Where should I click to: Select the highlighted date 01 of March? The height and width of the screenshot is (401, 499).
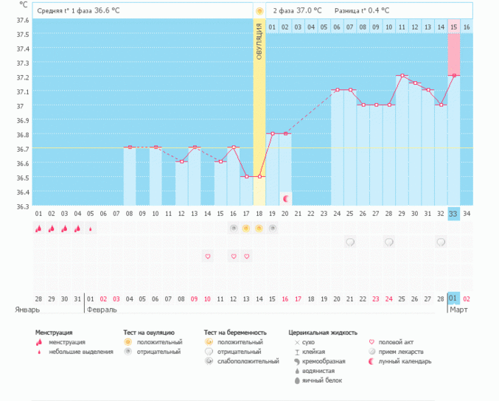pyautogui.click(x=453, y=298)
